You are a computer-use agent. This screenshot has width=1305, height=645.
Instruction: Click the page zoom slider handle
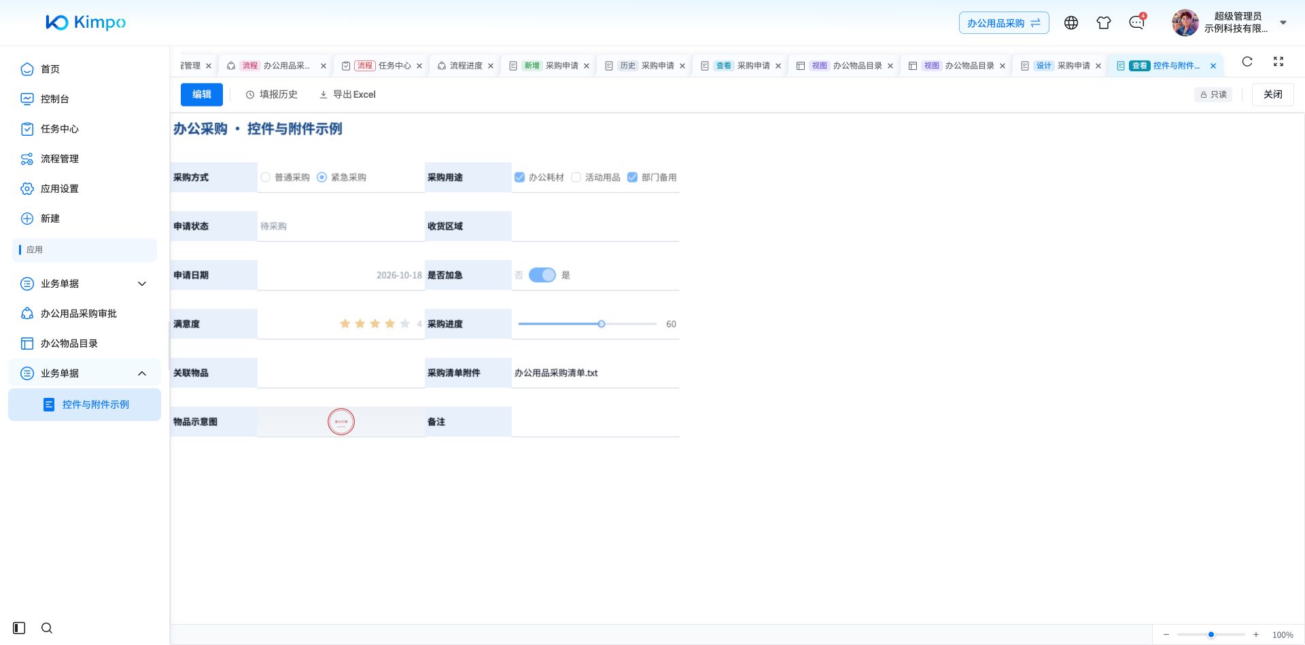click(1211, 635)
